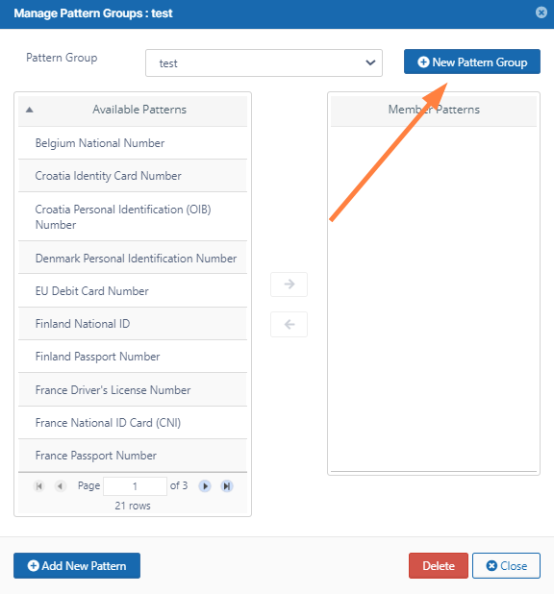Click the Member Patterns column header
554x594 pixels.
434,110
